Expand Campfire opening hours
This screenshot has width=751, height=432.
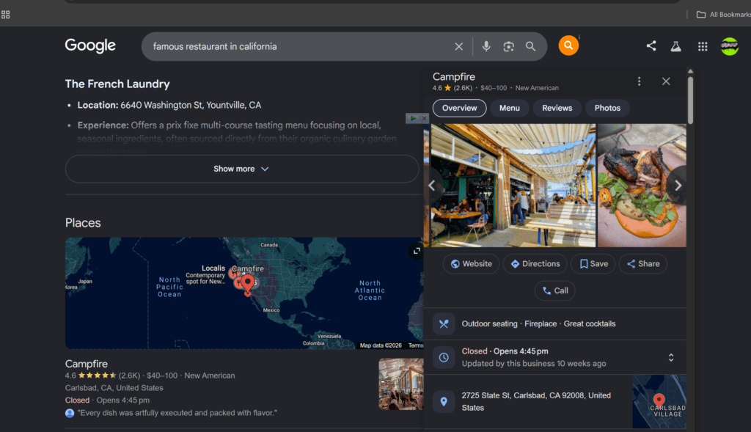(671, 358)
